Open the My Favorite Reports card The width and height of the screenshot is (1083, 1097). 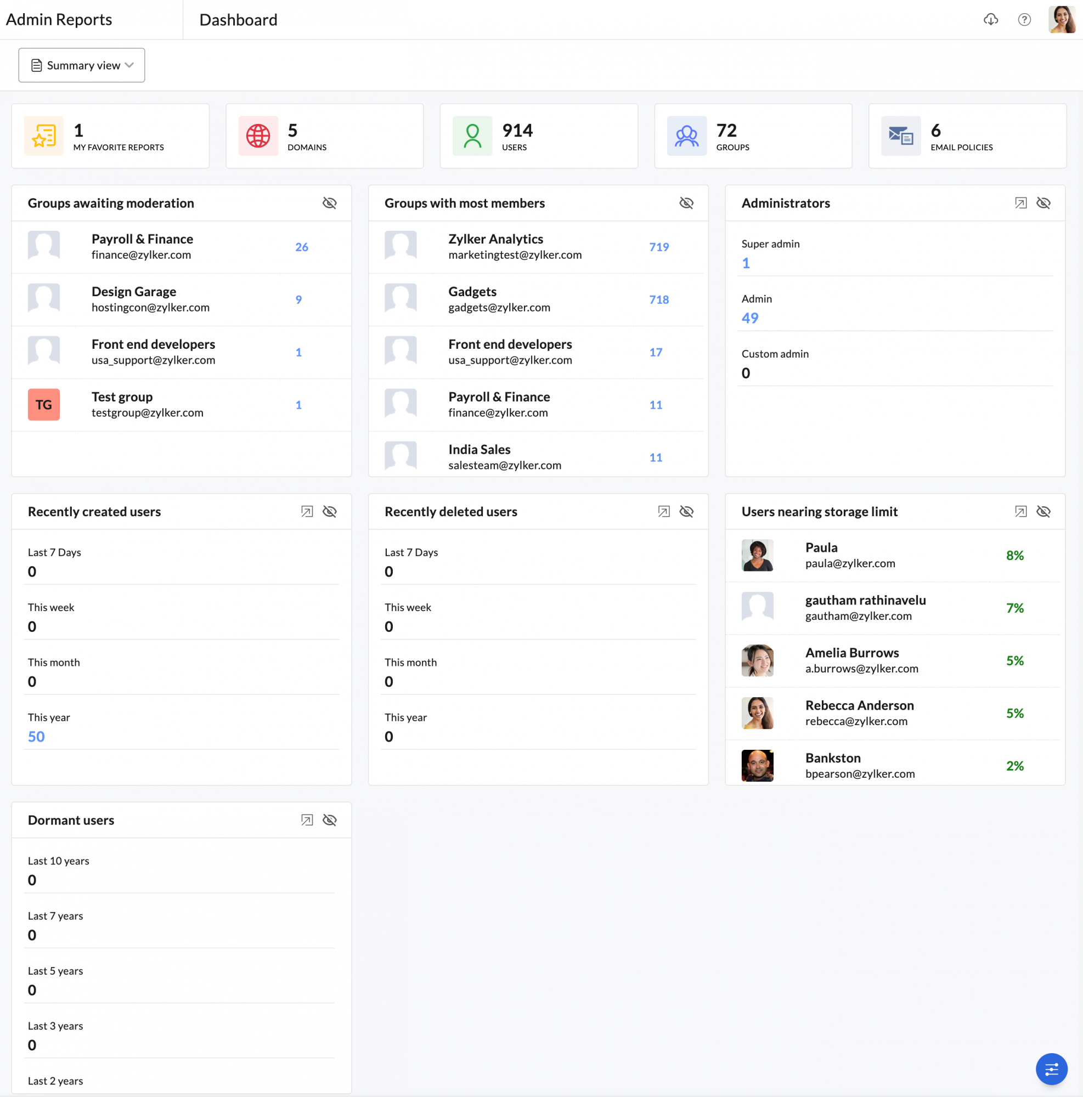(x=110, y=136)
